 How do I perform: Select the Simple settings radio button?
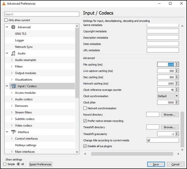click(x=5, y=164)
